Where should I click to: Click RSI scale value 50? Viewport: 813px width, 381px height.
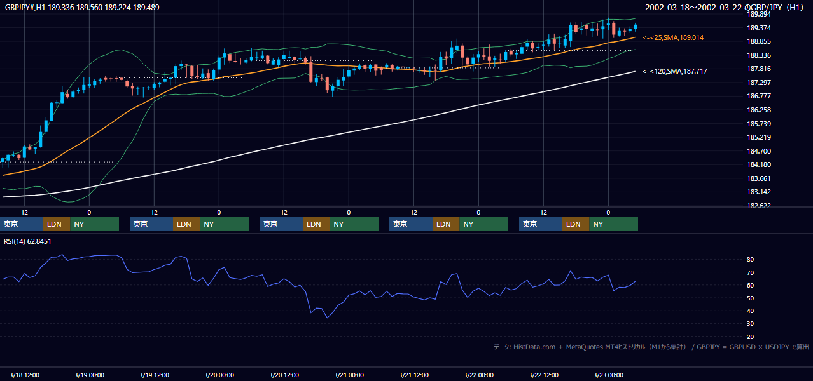point(751,298)
